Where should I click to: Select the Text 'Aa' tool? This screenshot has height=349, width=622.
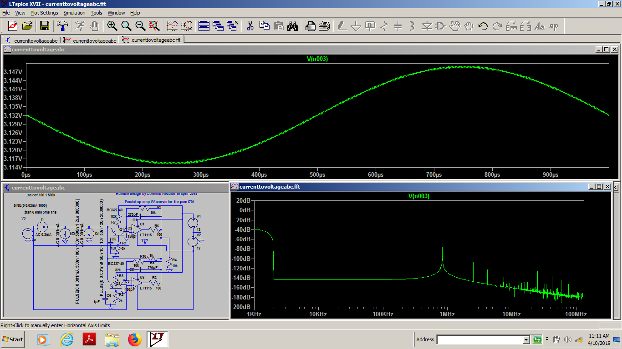click(x=540, y=26)
